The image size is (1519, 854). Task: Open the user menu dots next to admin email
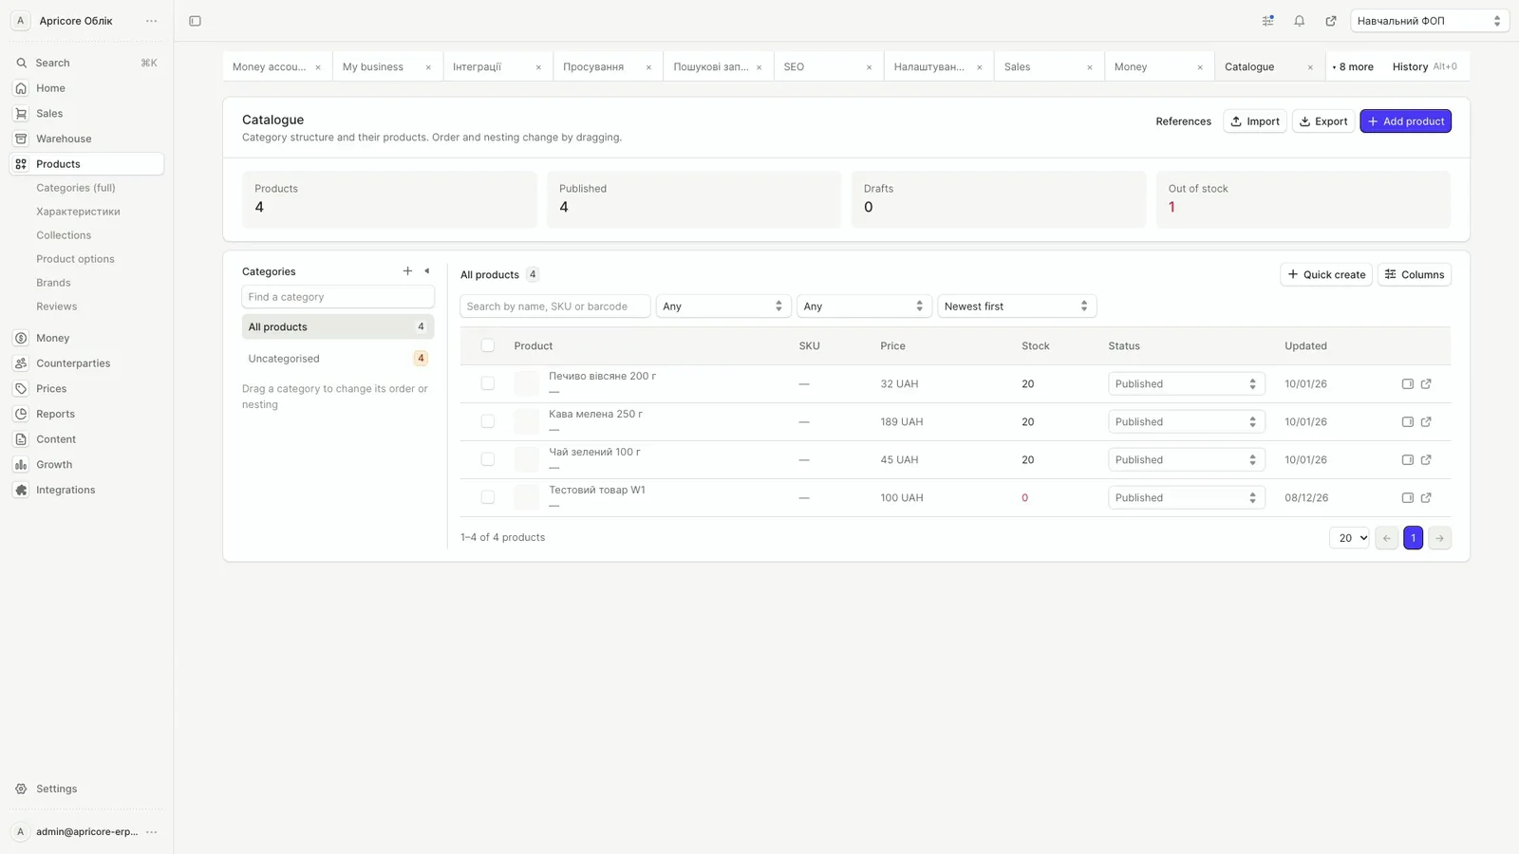pos(151,832)
